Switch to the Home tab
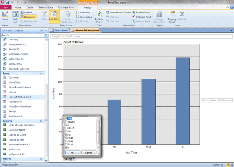 [18, 7]
